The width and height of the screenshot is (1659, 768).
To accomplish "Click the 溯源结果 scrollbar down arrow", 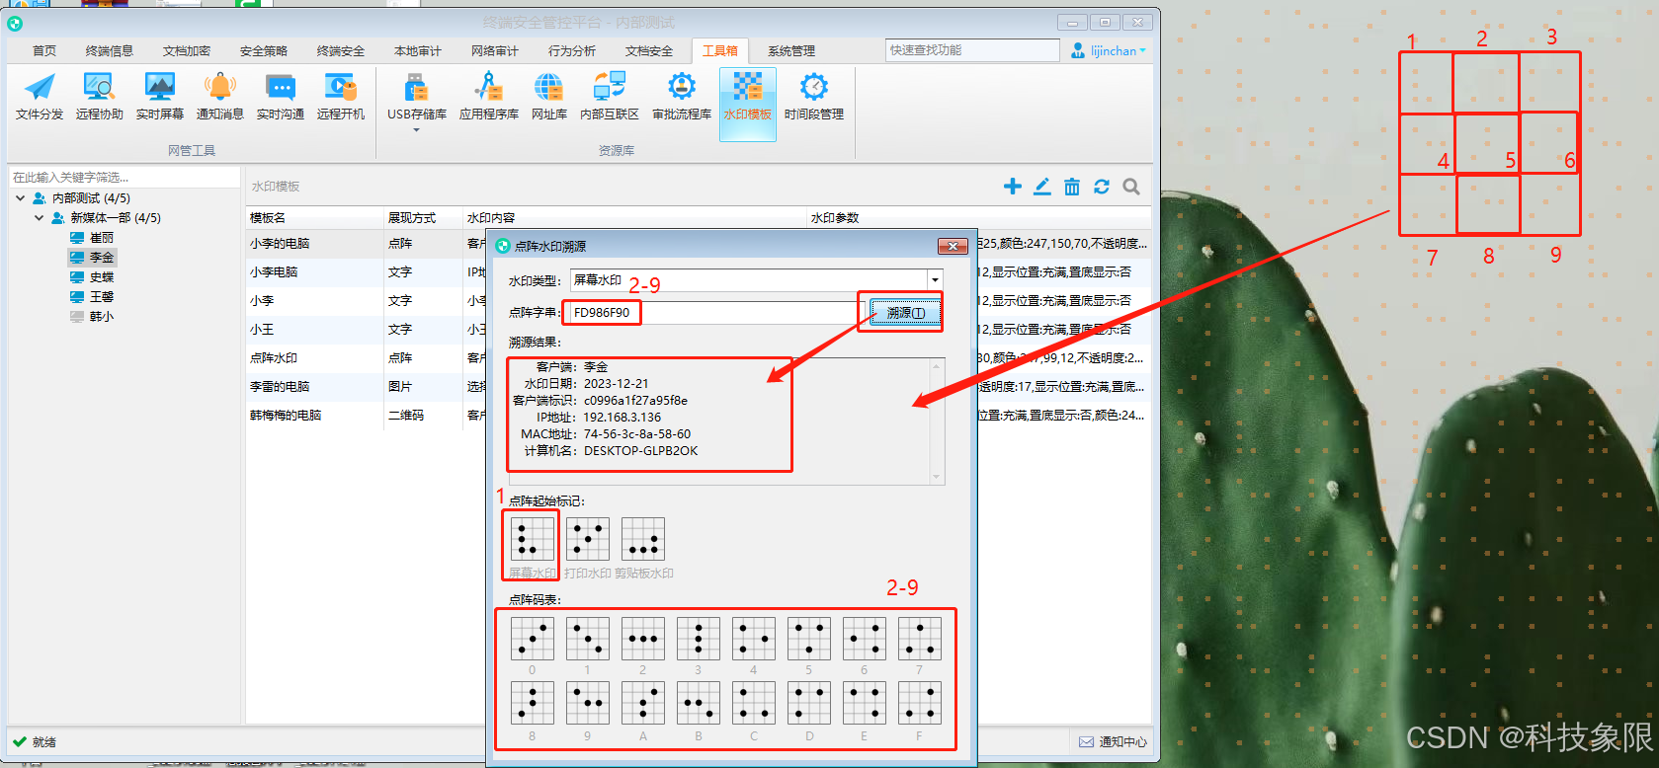I will pyautogui.click(x=937, y=478).
